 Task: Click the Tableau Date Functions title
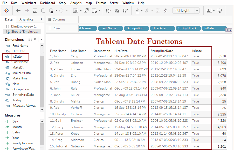tap(139, 41)
